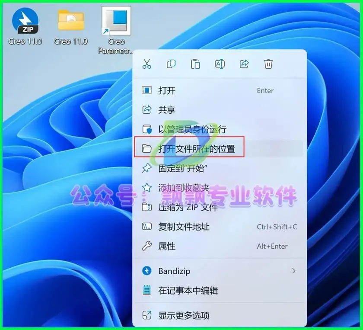The image size is (363, 330).
Task: Click the Copy icon in context menu
Action: pos(171,64)
